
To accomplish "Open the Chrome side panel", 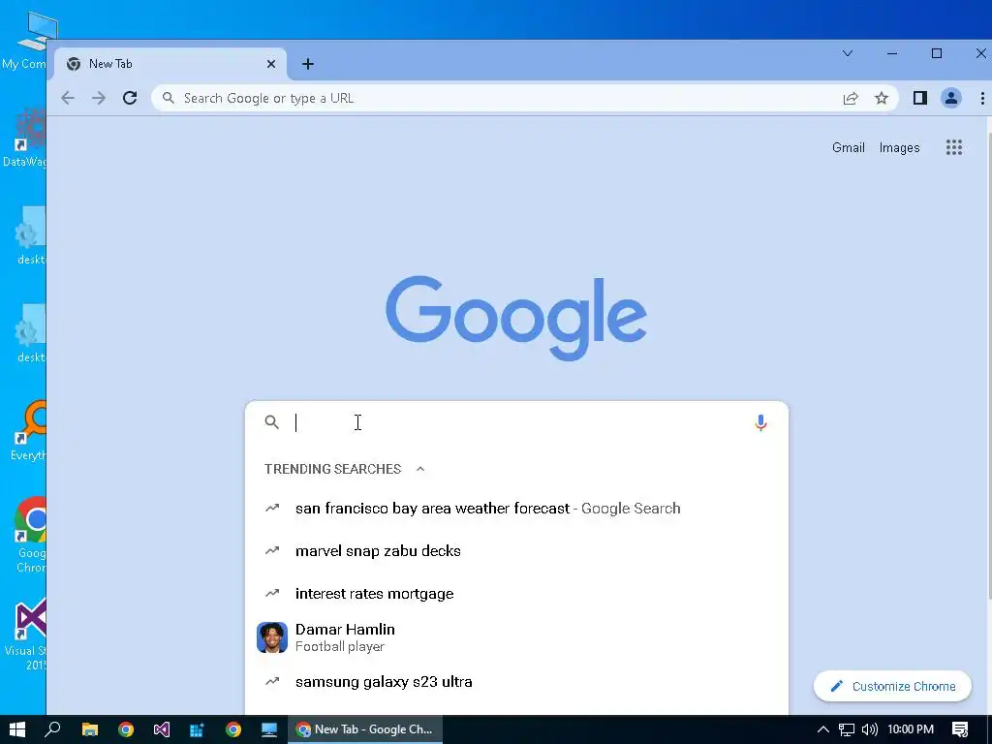I will pyautogui.click(x=920, y=98).
